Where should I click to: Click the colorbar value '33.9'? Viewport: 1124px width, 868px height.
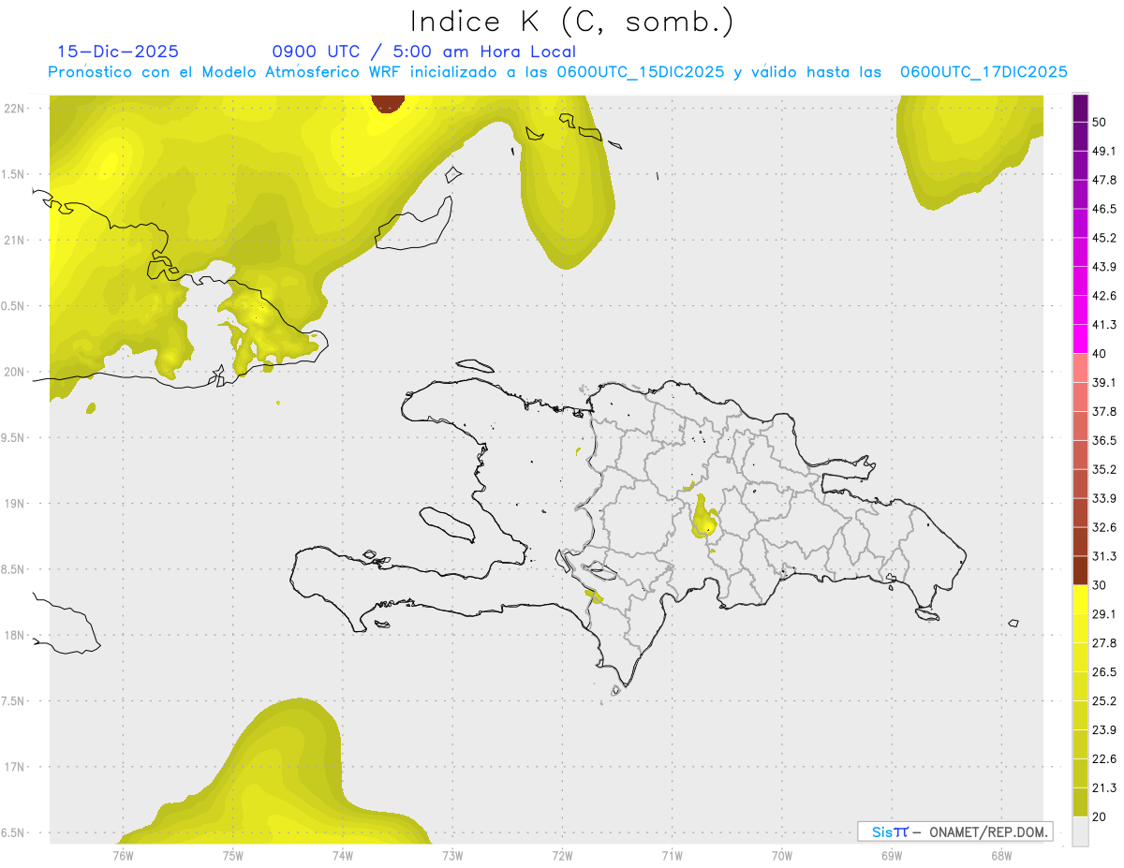(1104, 498)
